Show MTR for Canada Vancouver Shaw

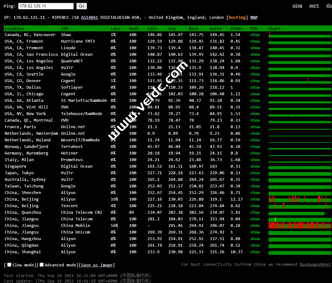pos(255,35)
